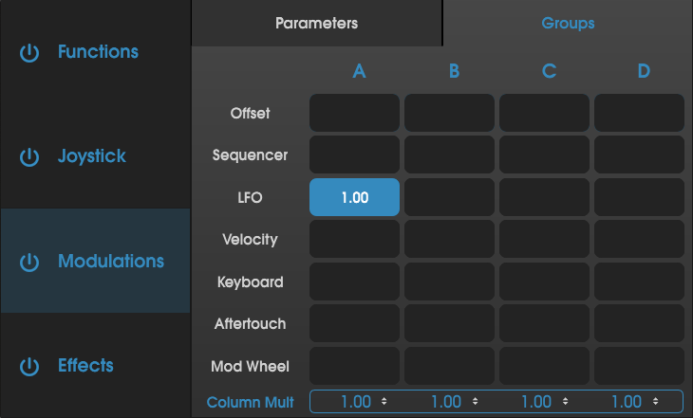Click the Offset row label
Viewport: 693px width, 418px height.
tap(251, 113)
